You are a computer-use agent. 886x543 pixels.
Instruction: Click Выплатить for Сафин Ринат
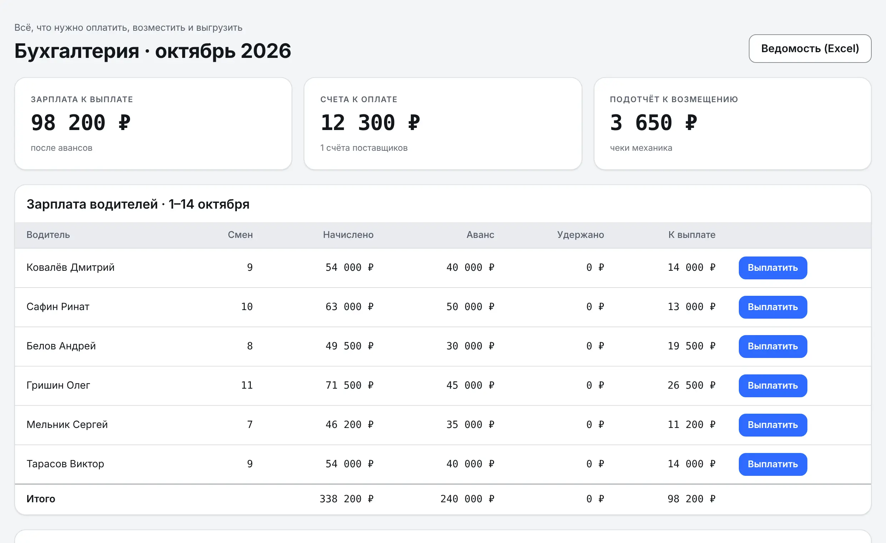(x=773, y=307)
